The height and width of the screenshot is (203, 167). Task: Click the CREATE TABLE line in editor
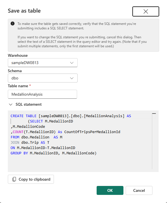[71, 116]
